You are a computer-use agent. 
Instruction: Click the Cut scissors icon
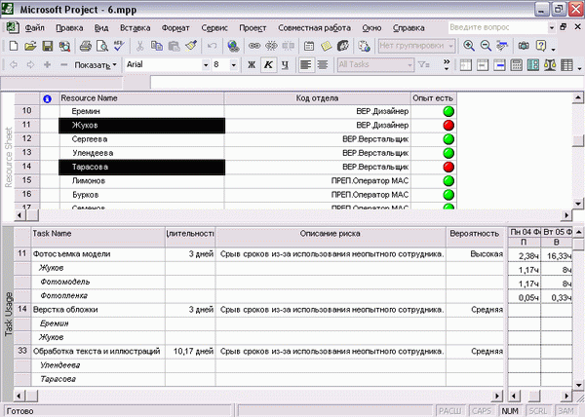[139, 46]
